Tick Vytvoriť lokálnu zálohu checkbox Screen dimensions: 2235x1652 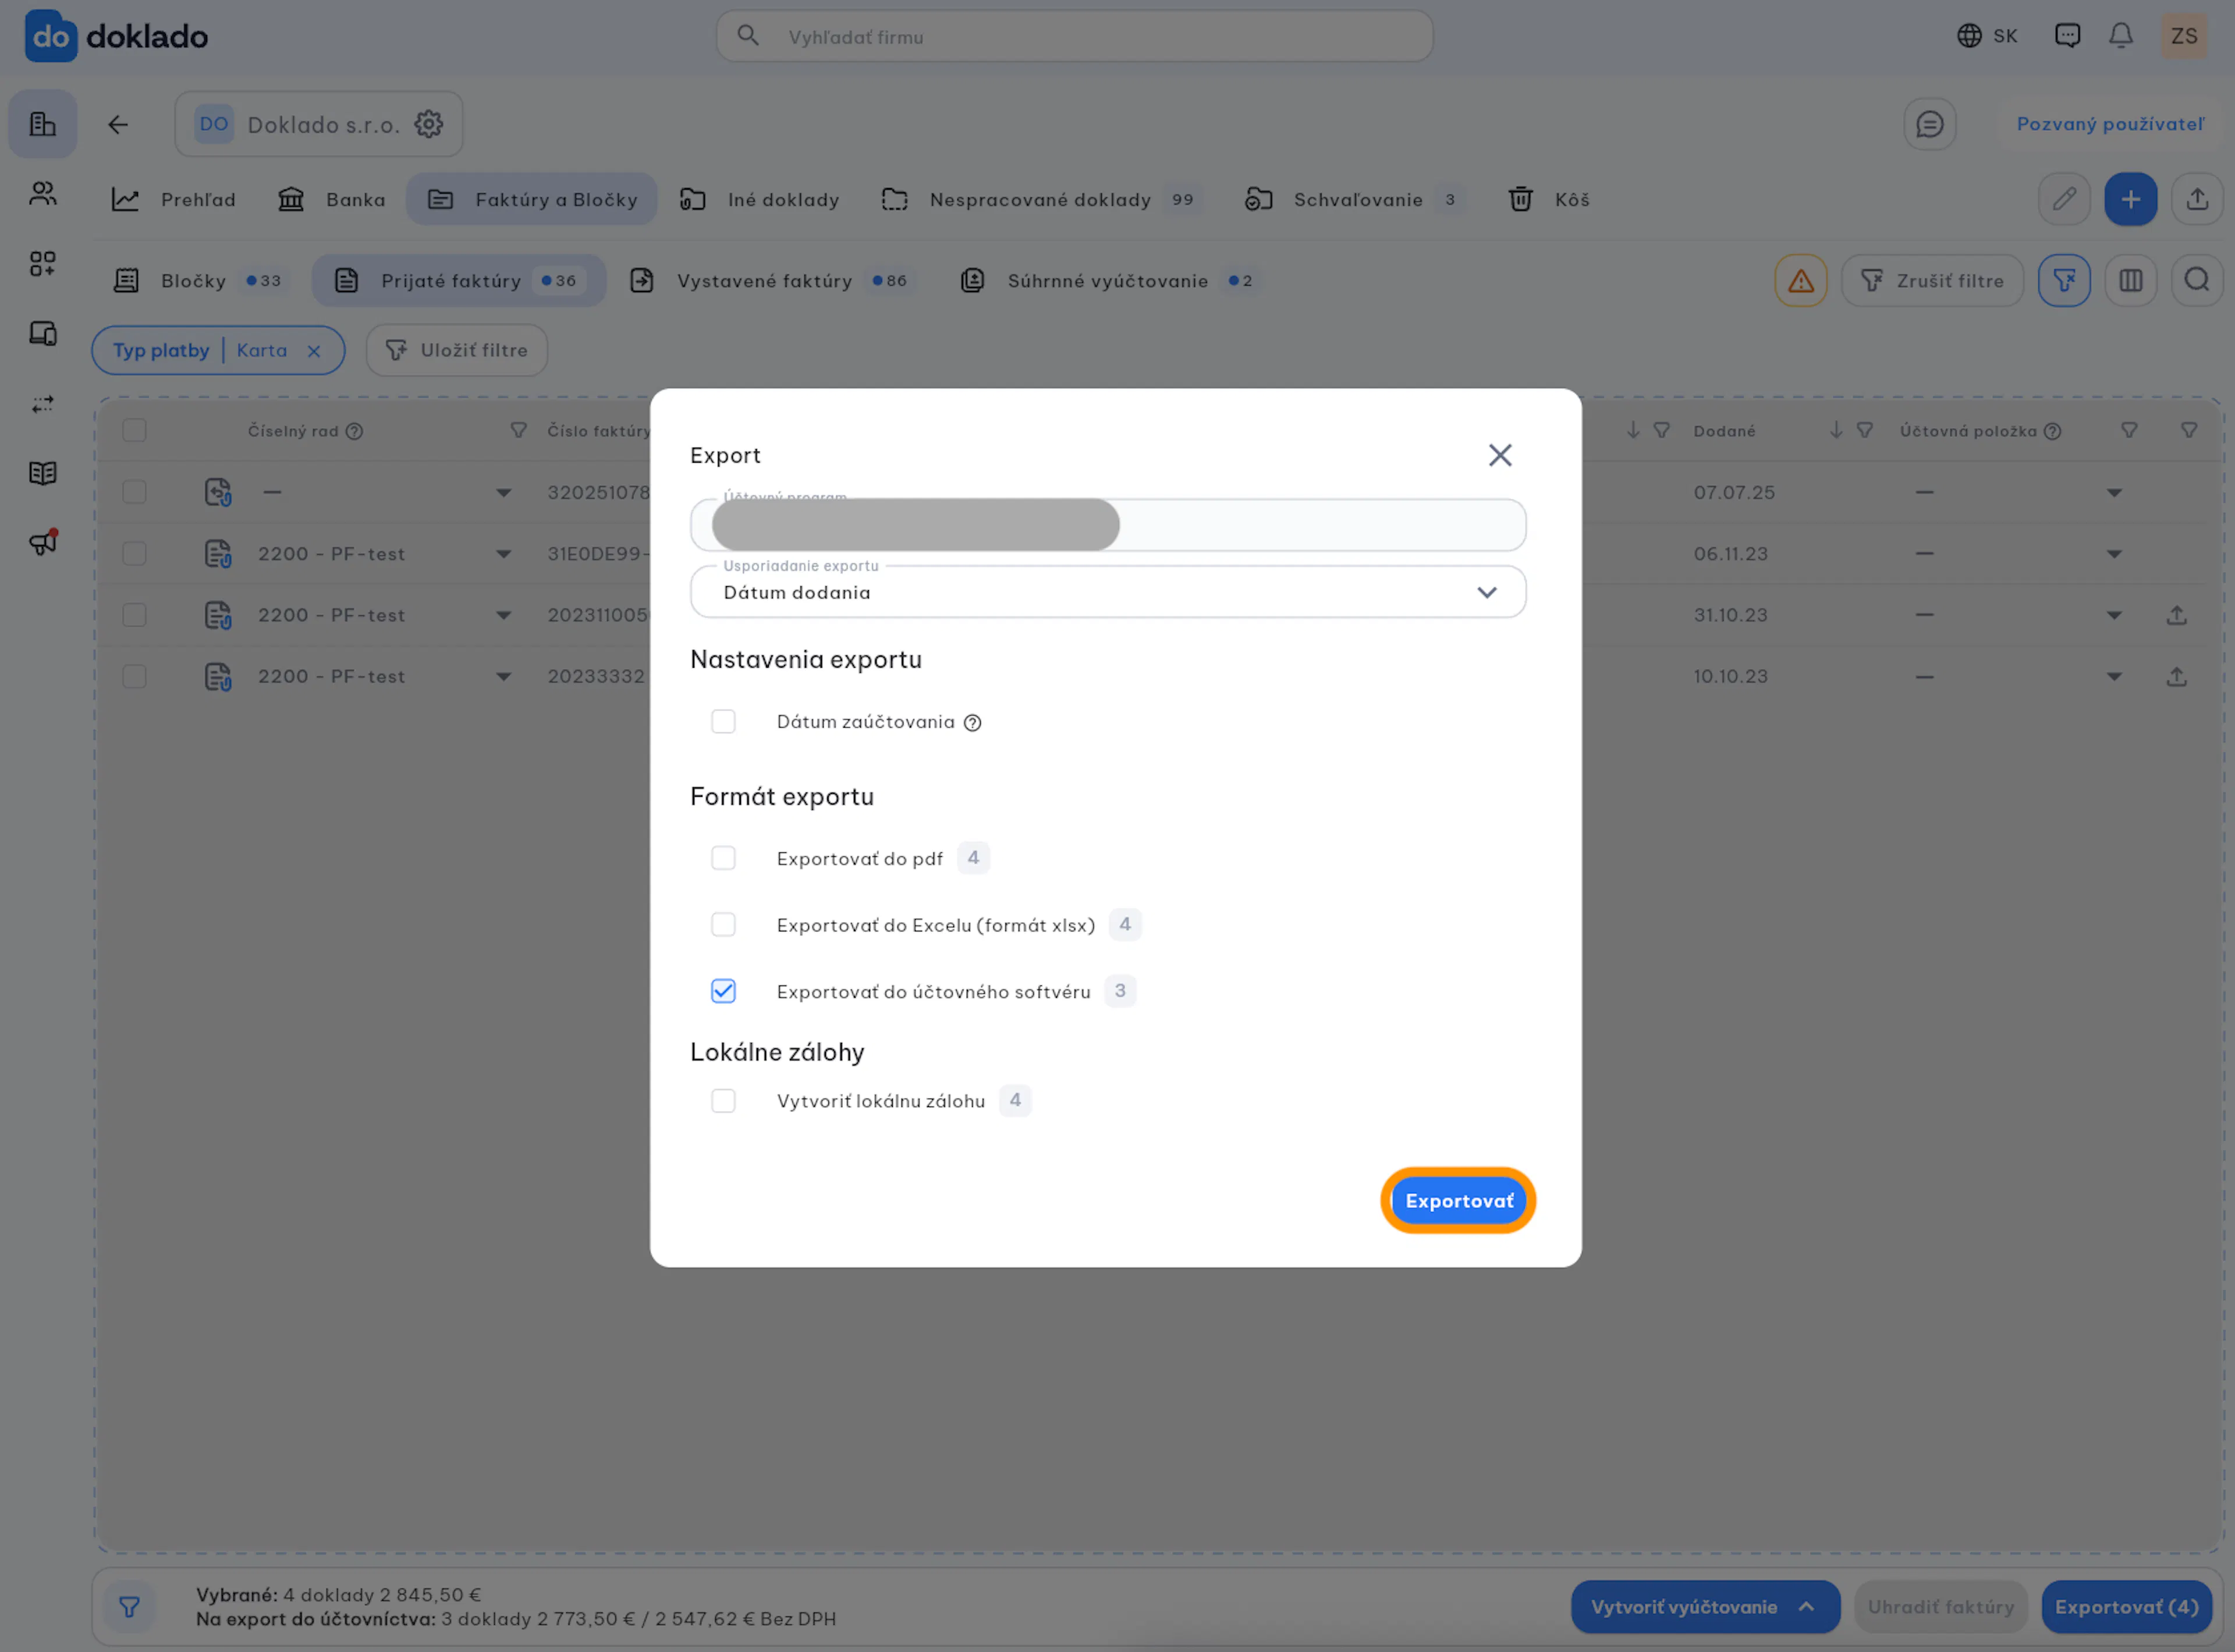click(723, 1100)
